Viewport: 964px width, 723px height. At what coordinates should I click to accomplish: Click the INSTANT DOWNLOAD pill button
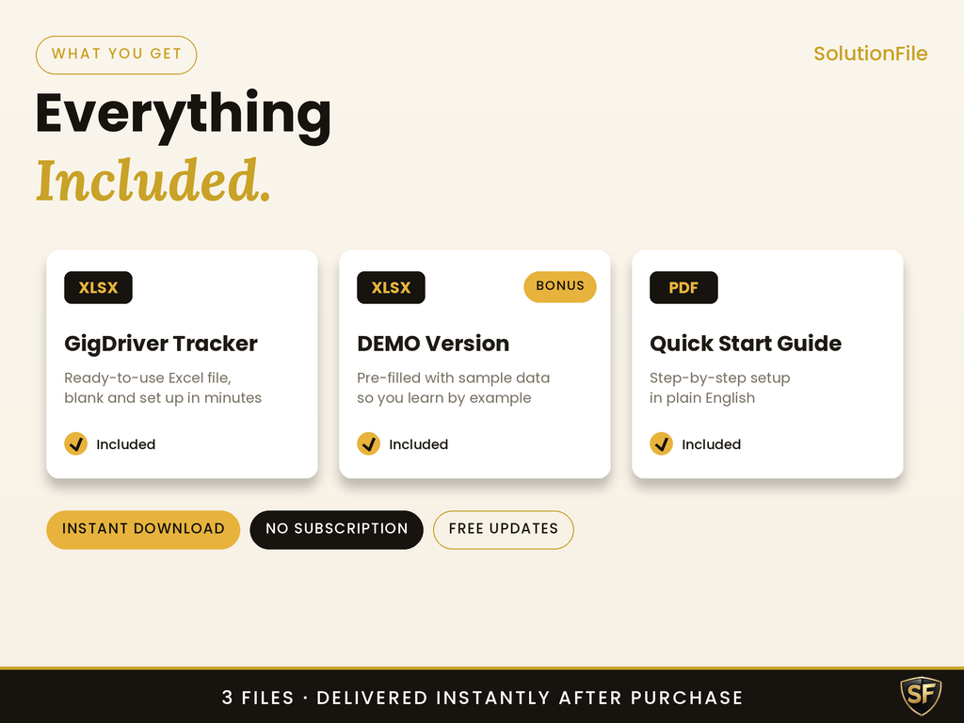(143, 529)
